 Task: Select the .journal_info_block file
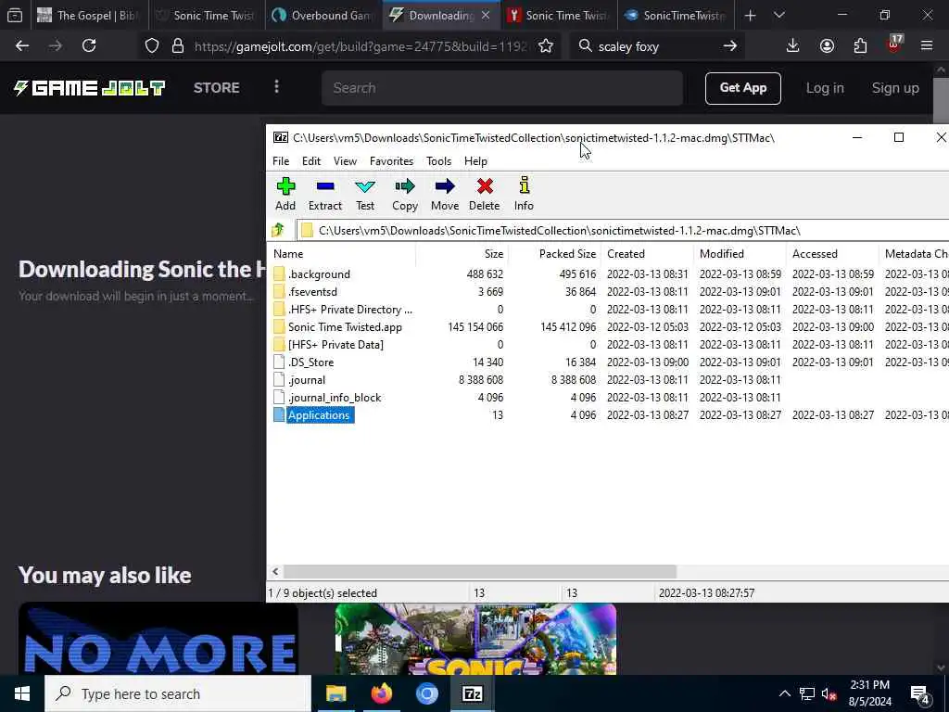pos(334,397)
